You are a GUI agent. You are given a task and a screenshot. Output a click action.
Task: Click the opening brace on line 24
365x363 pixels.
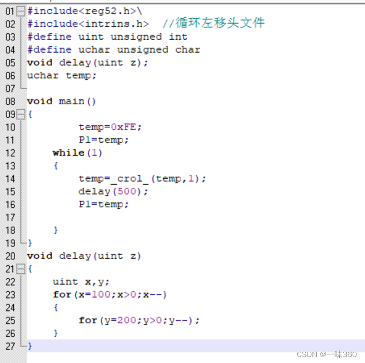click(56, 308)
